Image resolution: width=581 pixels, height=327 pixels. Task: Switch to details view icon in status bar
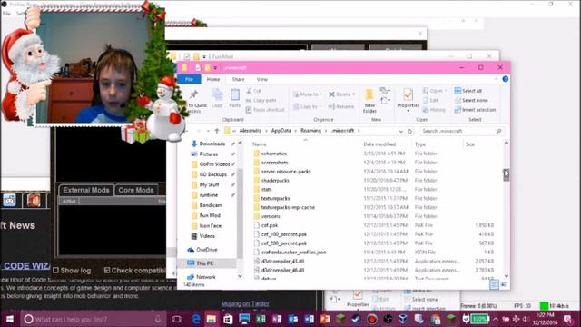click(494, 284)
